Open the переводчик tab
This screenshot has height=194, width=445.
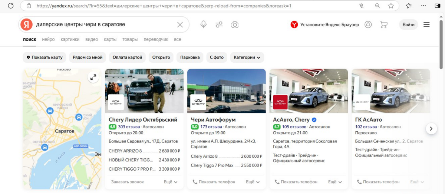[156, 39]
